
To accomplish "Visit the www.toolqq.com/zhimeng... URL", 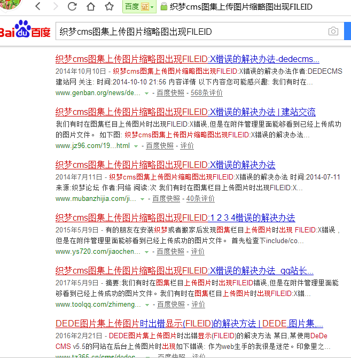I will [98, 305].
